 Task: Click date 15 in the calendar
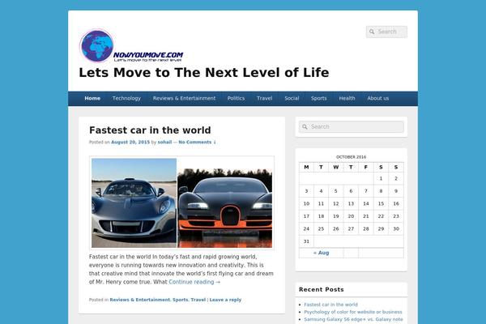381,203
